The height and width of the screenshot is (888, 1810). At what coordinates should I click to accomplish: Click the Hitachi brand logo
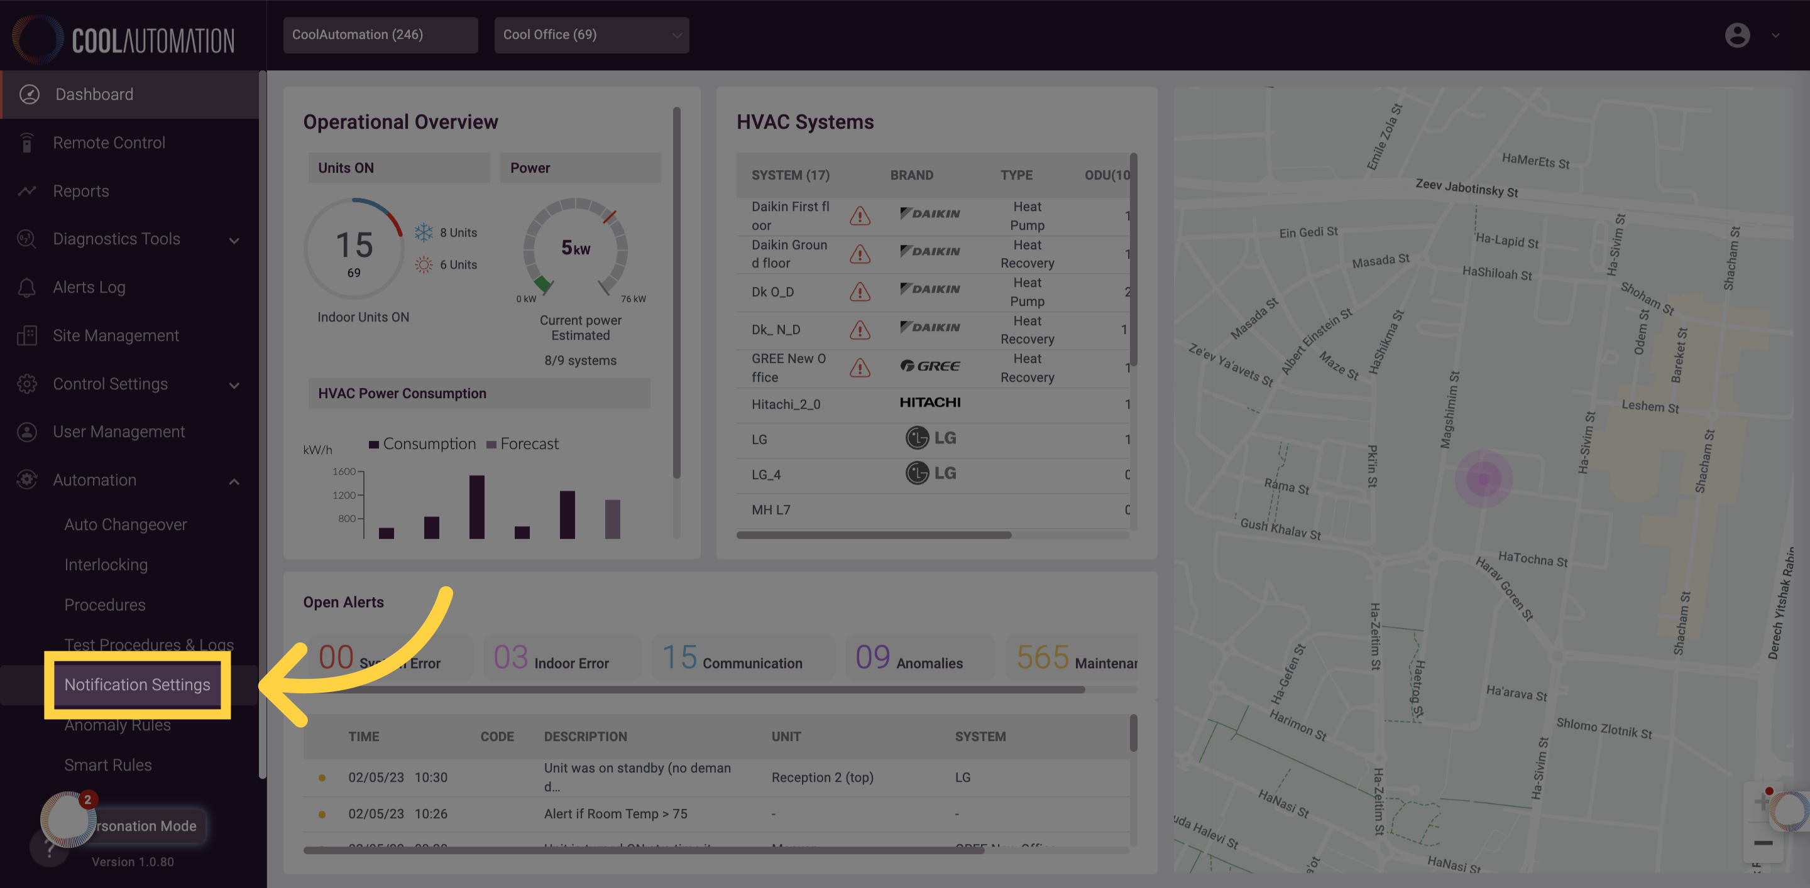click(x=930, y=402)
